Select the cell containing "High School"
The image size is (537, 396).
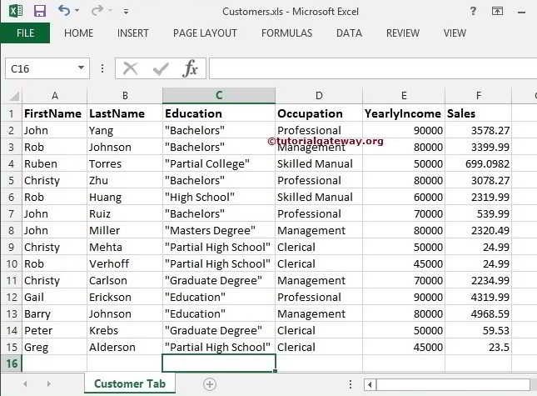(x=219, y=197)
